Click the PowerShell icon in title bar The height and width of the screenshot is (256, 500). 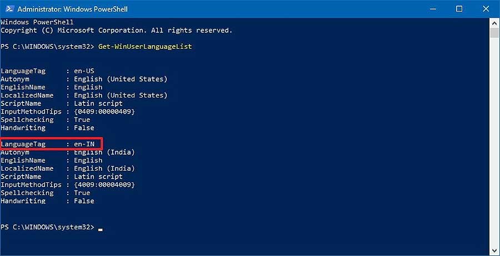[9, 9]
